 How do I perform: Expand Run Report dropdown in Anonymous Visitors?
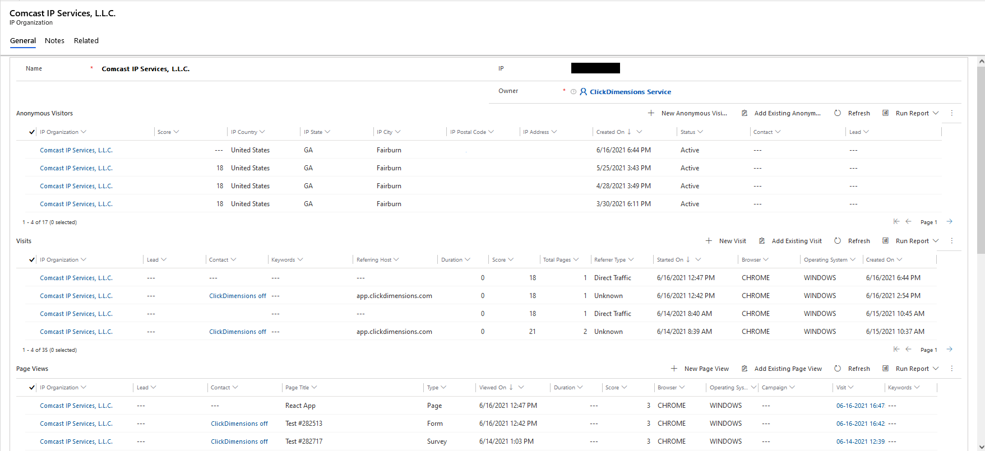coord(936,113)
